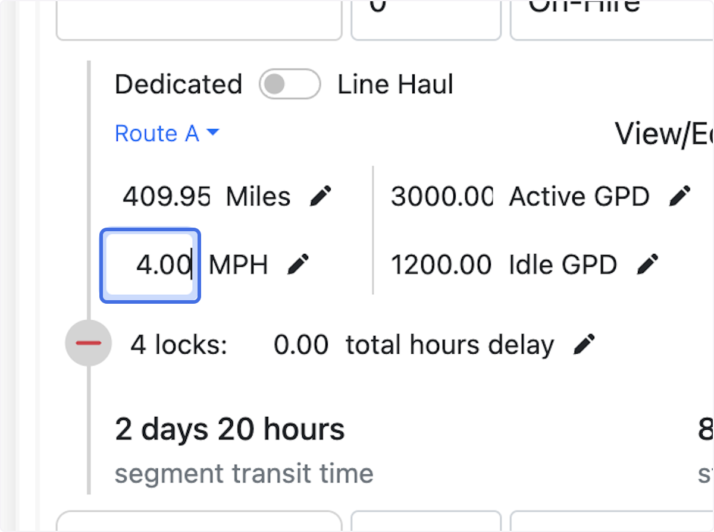Expand Route A selection caret
Image resolution: width=714 pixels, height=532 pixels.
coord(213,133)
